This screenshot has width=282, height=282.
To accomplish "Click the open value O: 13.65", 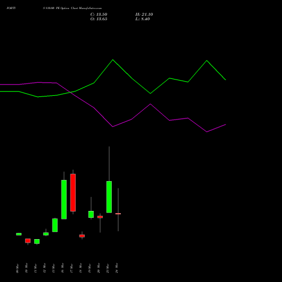I will pyautogui.click(x=99, y=19).
